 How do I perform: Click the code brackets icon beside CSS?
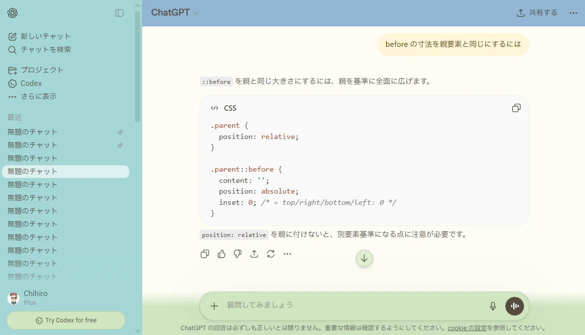pyautogui.click(x=214, y=108)
